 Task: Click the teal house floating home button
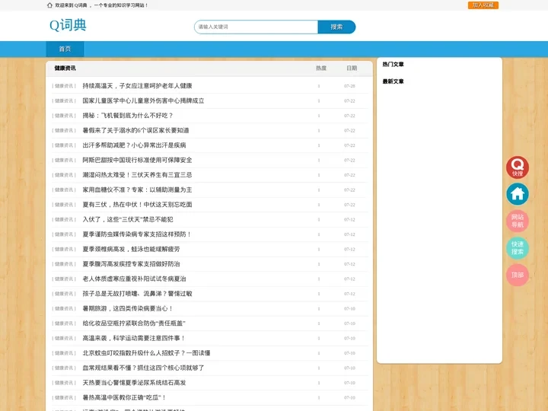pos(518,194)
